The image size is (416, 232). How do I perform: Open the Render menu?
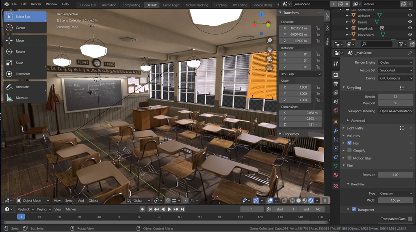pos(36,4)
